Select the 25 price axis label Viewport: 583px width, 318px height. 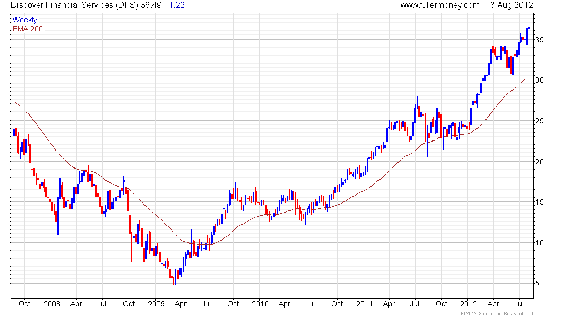(538, 121)
